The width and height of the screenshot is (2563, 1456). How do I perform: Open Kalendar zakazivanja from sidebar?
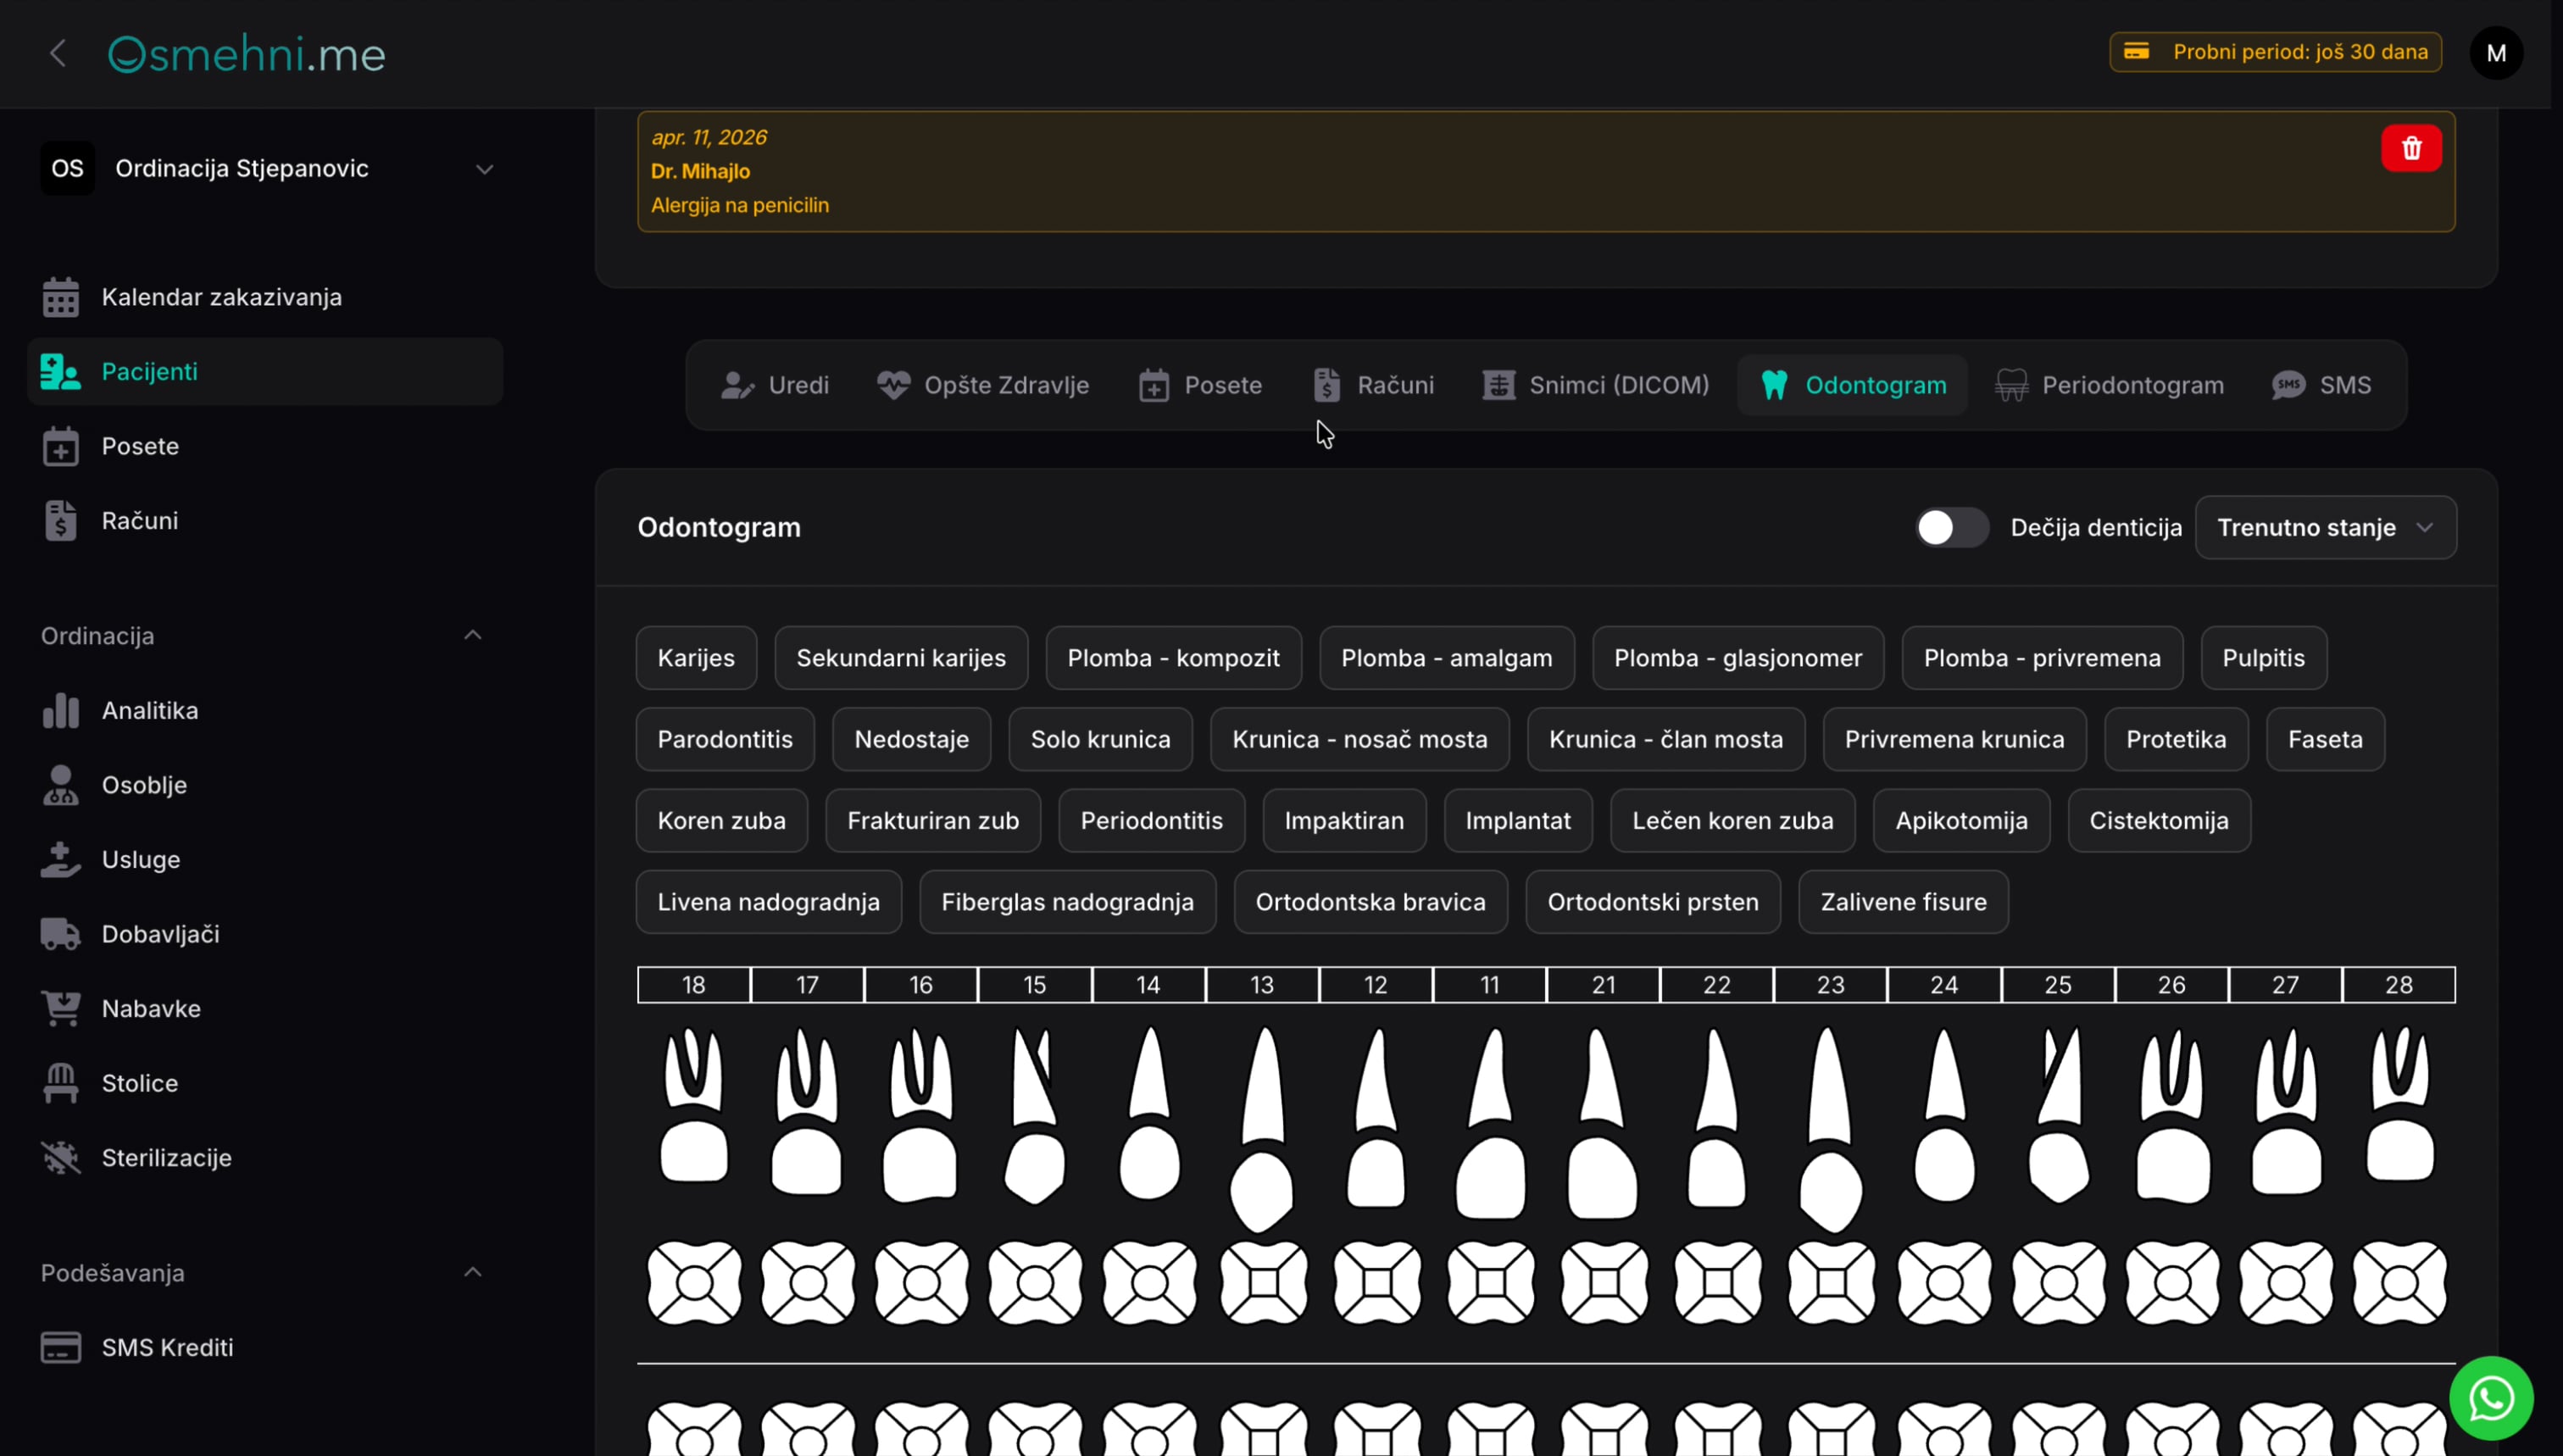pos(265,297)
